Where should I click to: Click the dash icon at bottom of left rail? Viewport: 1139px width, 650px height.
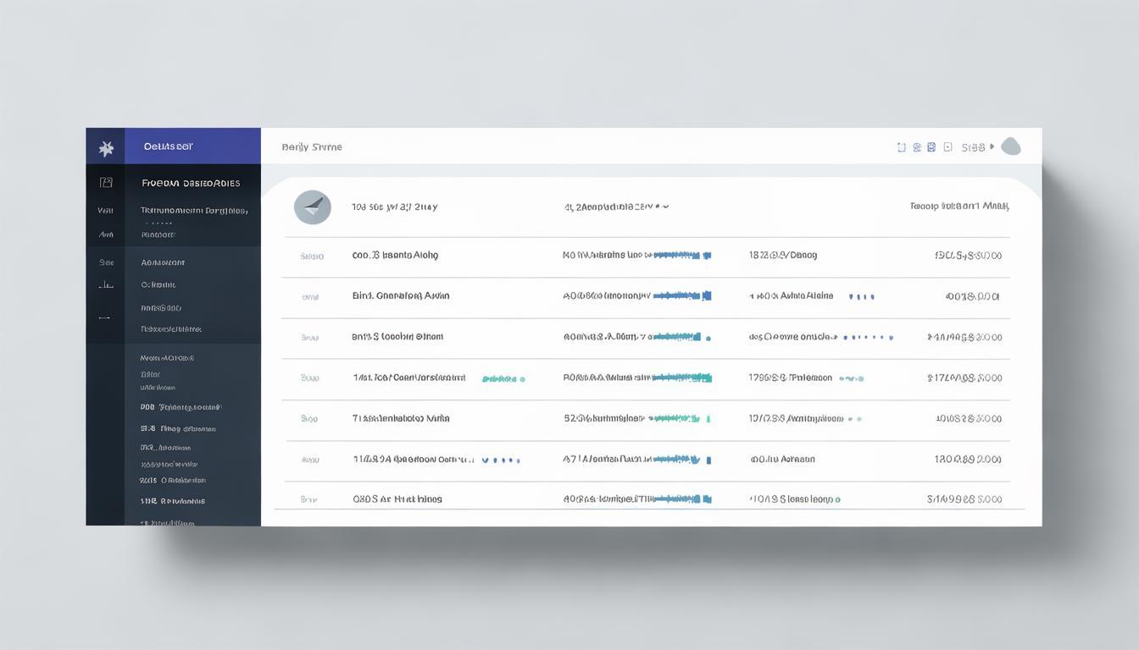click(x=104, y=318)
